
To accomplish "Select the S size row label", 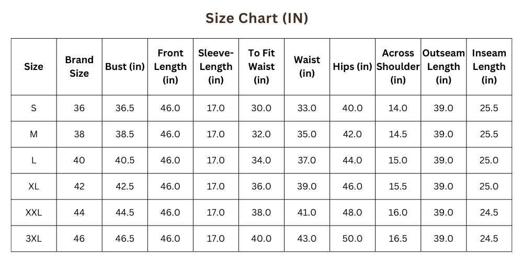I will click(33, 108).
